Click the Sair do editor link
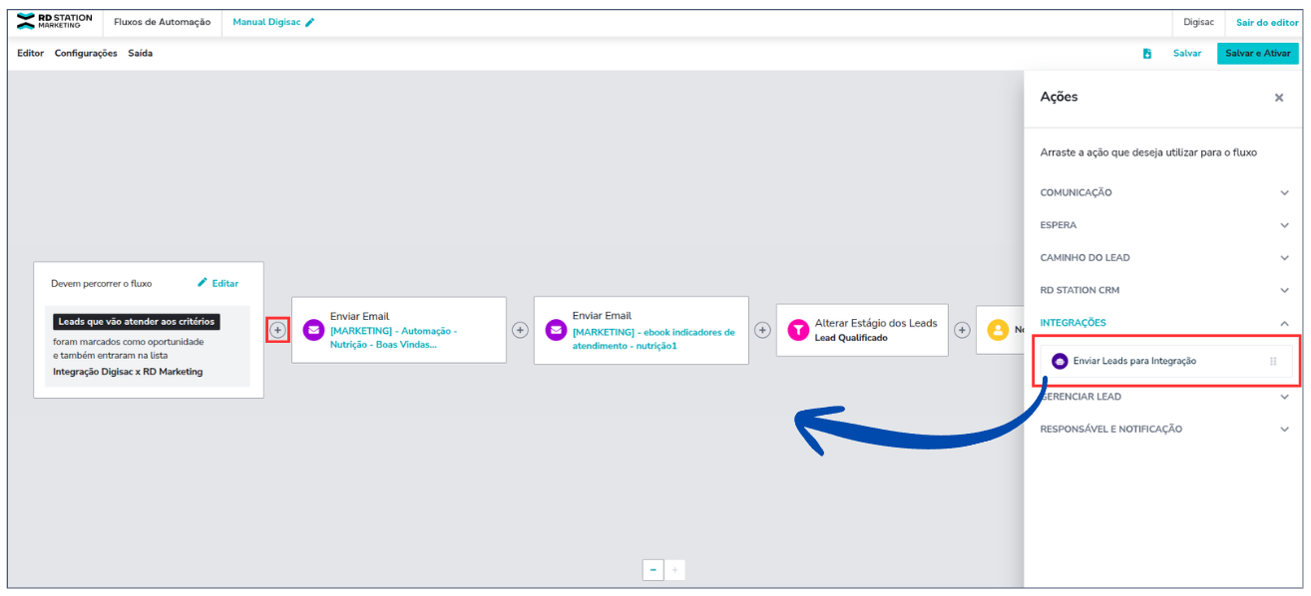Viewport: 1311px width, 596px height. point(1267,23)
